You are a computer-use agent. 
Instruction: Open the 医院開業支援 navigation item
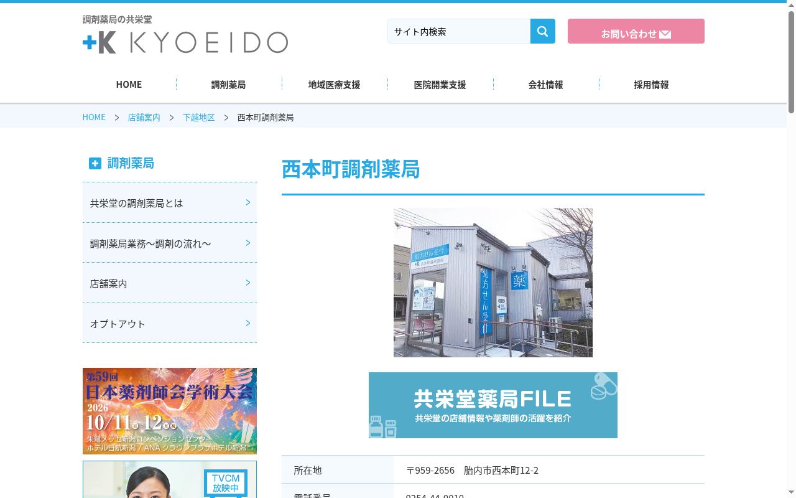coord(440,84)
